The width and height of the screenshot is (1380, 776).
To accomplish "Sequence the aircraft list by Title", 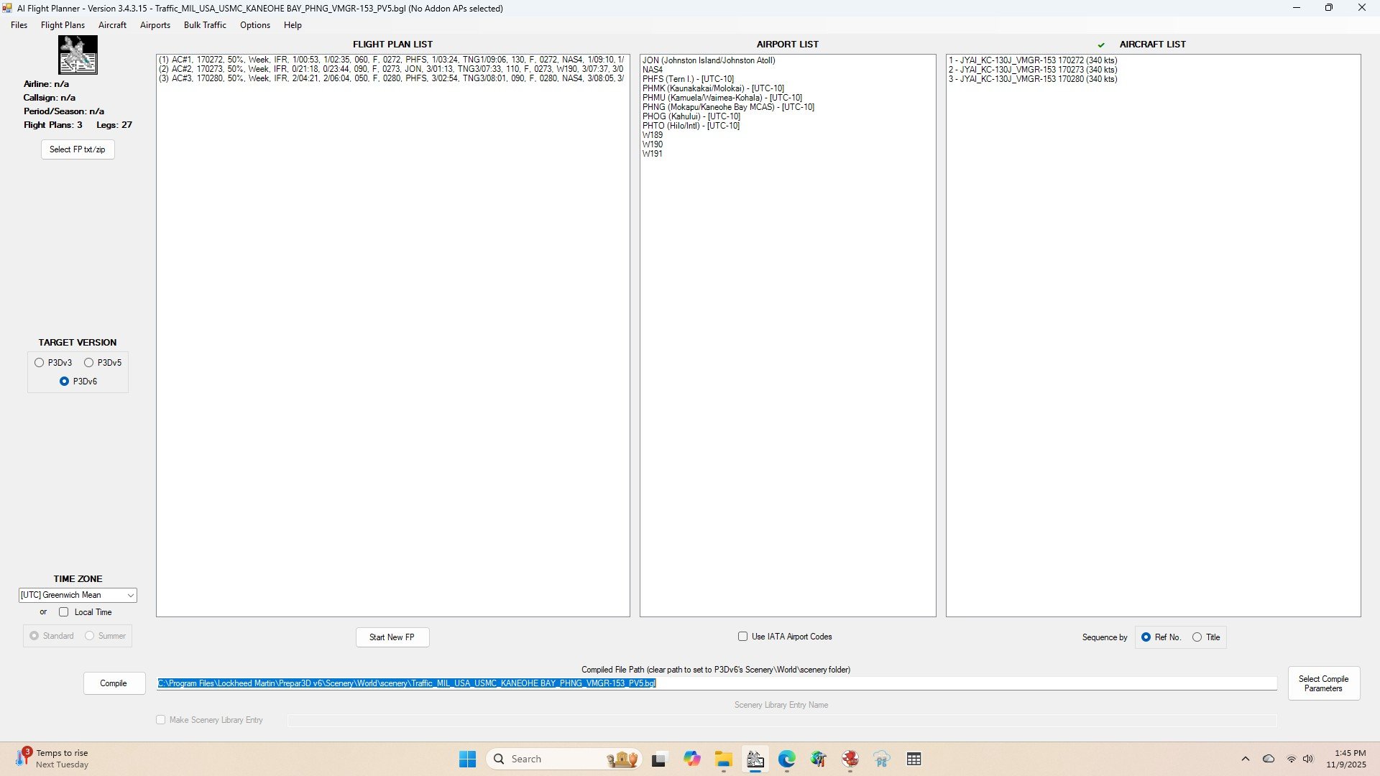I will tap(1197, 637).
